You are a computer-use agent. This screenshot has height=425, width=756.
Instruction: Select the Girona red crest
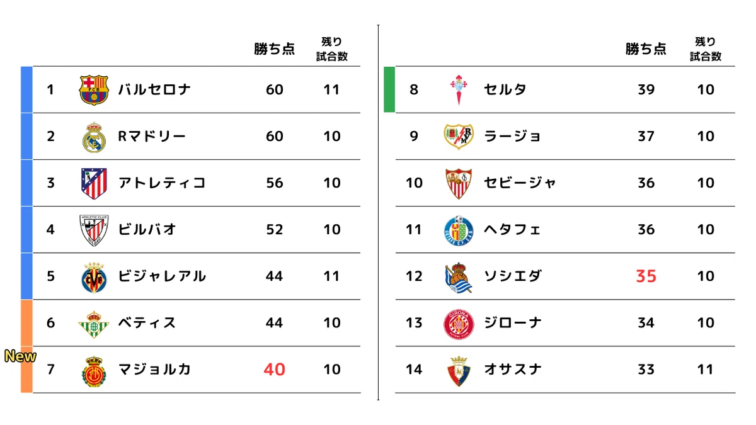pos(458,324)
